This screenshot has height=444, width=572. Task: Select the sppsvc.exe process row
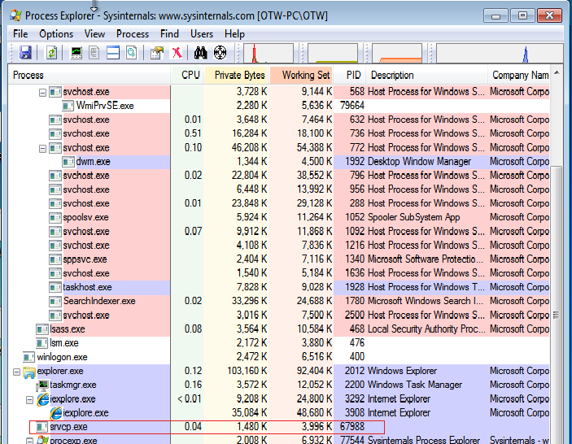tap(279, 259)
